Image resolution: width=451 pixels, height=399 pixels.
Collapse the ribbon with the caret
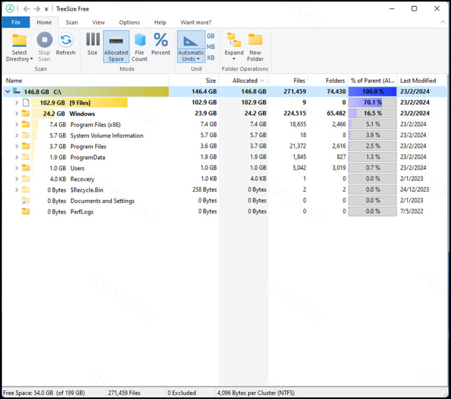(443, 22)
